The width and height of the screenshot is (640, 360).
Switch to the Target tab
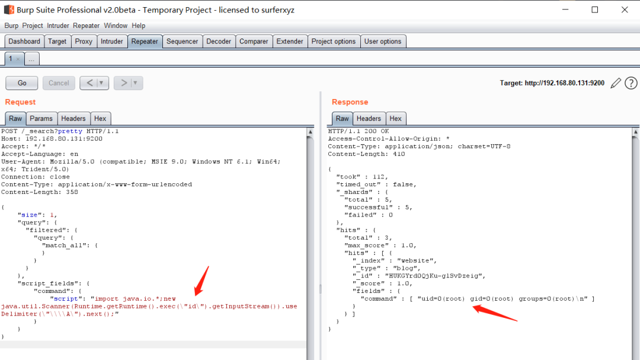click(x=57, y=42)
